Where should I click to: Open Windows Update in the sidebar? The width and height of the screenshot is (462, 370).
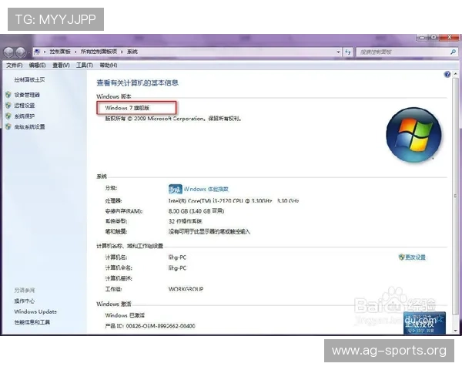coord(35,311)
